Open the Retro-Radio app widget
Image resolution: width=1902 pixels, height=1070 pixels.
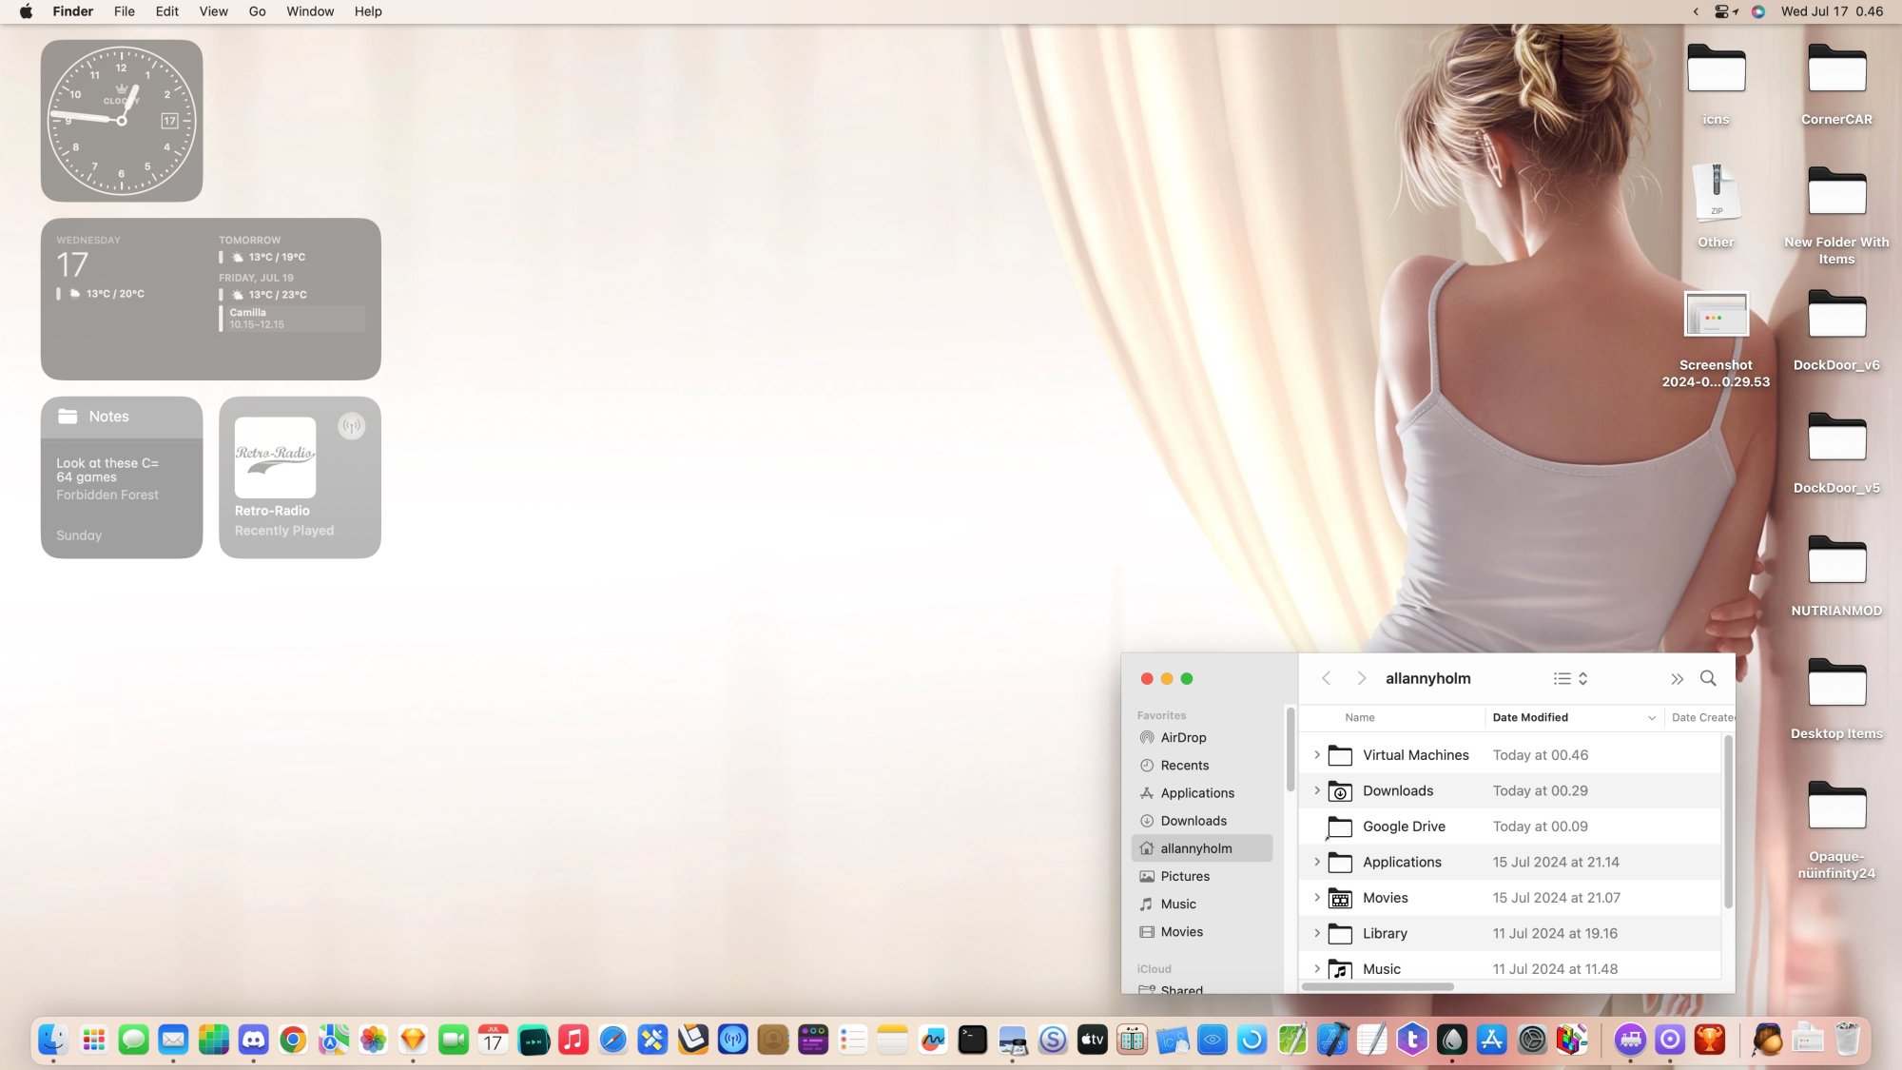coord(300,477)
